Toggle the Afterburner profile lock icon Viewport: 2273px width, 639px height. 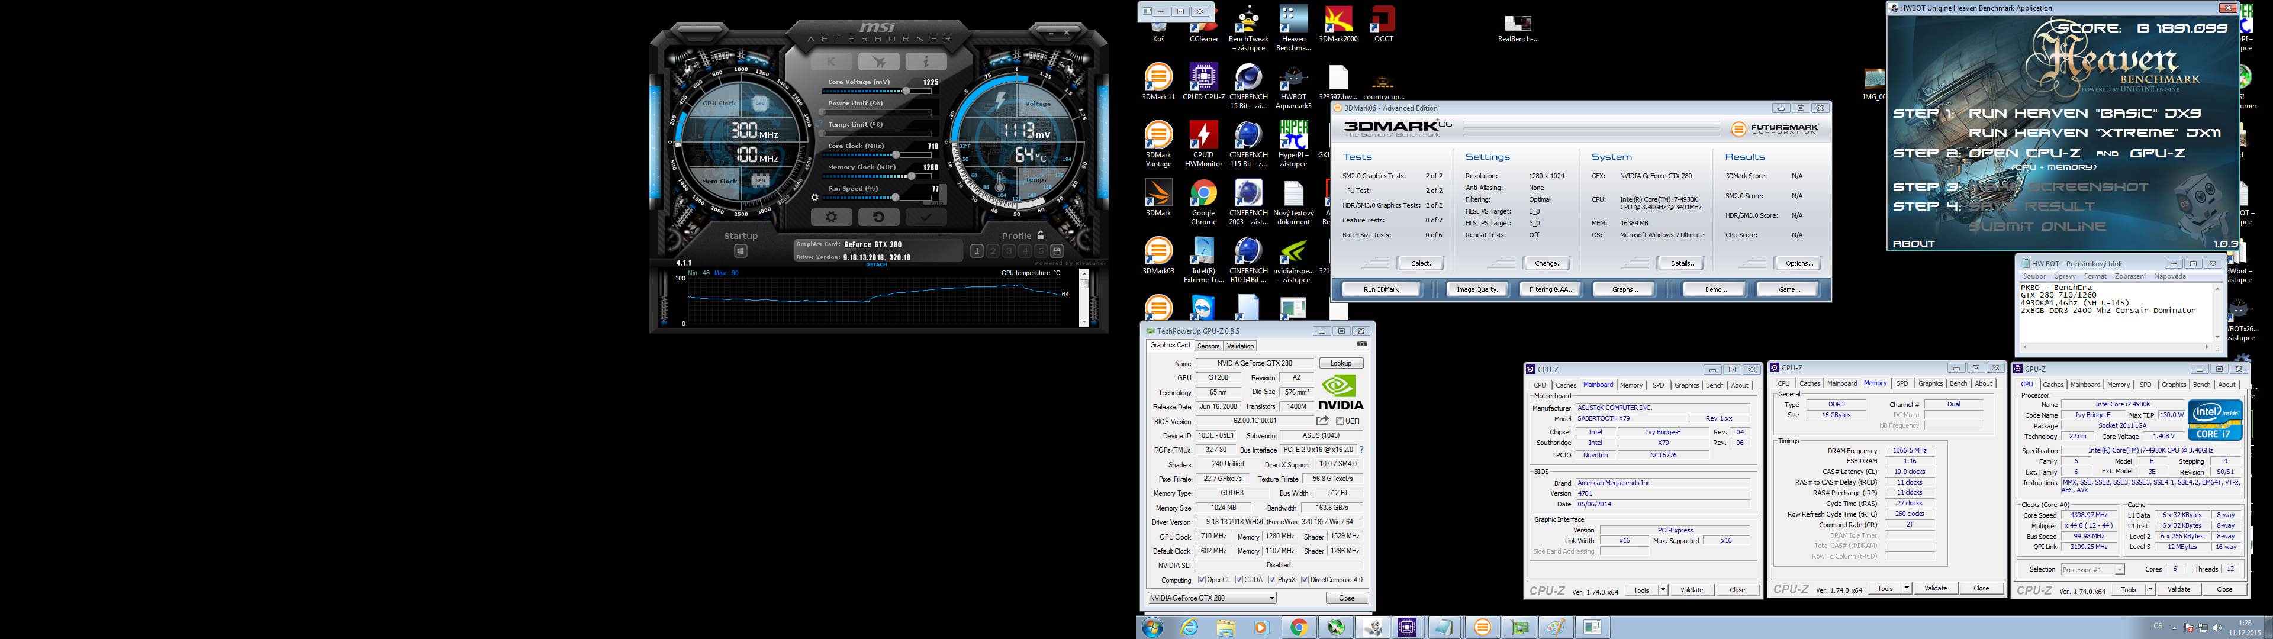coord(1041,235)
